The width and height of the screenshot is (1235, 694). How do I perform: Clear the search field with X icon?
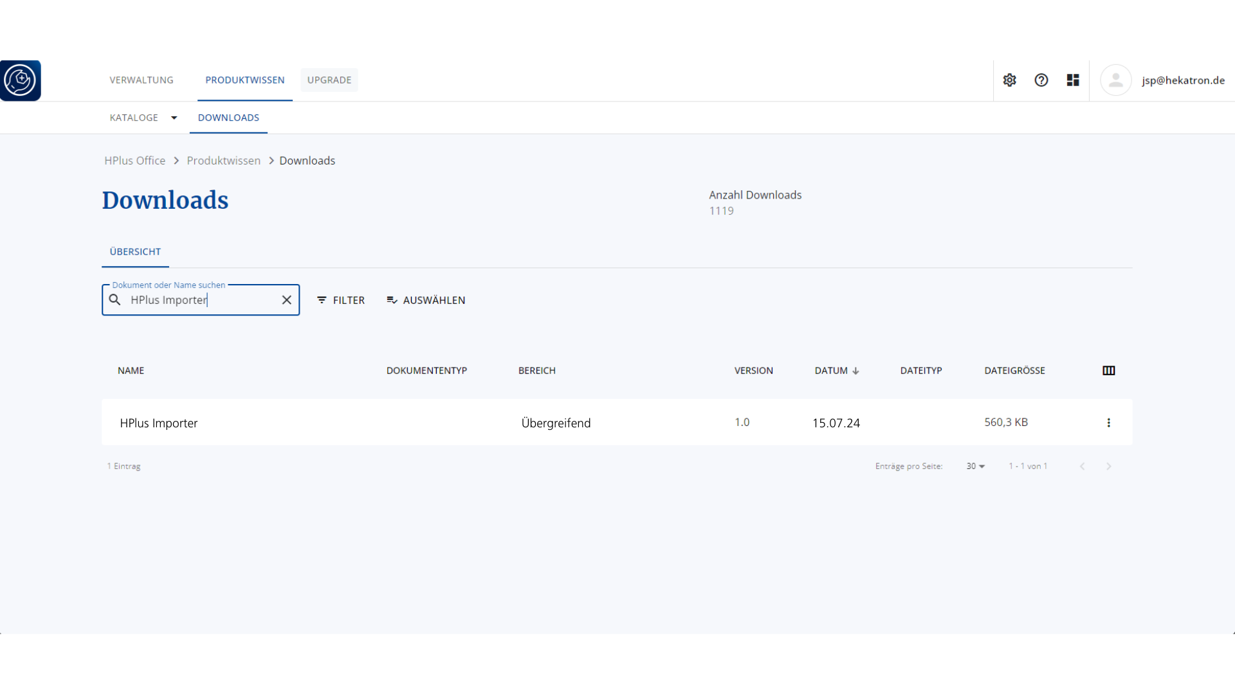click(286, 300)
